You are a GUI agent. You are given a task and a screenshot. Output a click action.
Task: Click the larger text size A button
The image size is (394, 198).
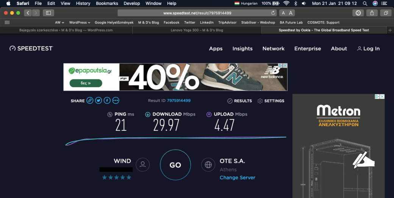click(291, 13)
